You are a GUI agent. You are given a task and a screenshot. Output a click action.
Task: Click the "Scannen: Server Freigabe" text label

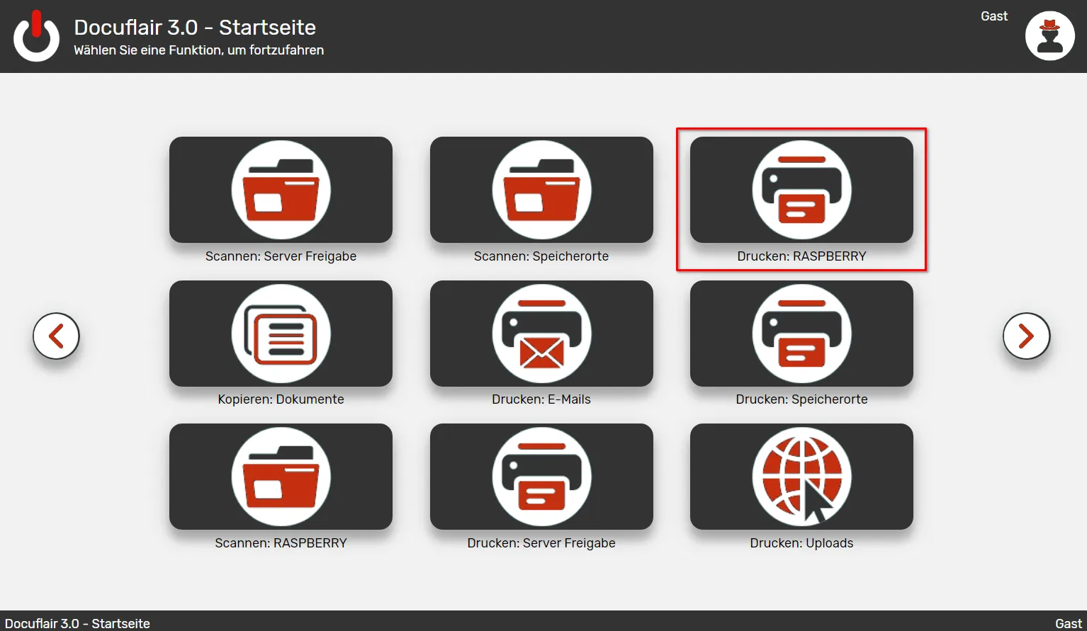tap(281, 256)
